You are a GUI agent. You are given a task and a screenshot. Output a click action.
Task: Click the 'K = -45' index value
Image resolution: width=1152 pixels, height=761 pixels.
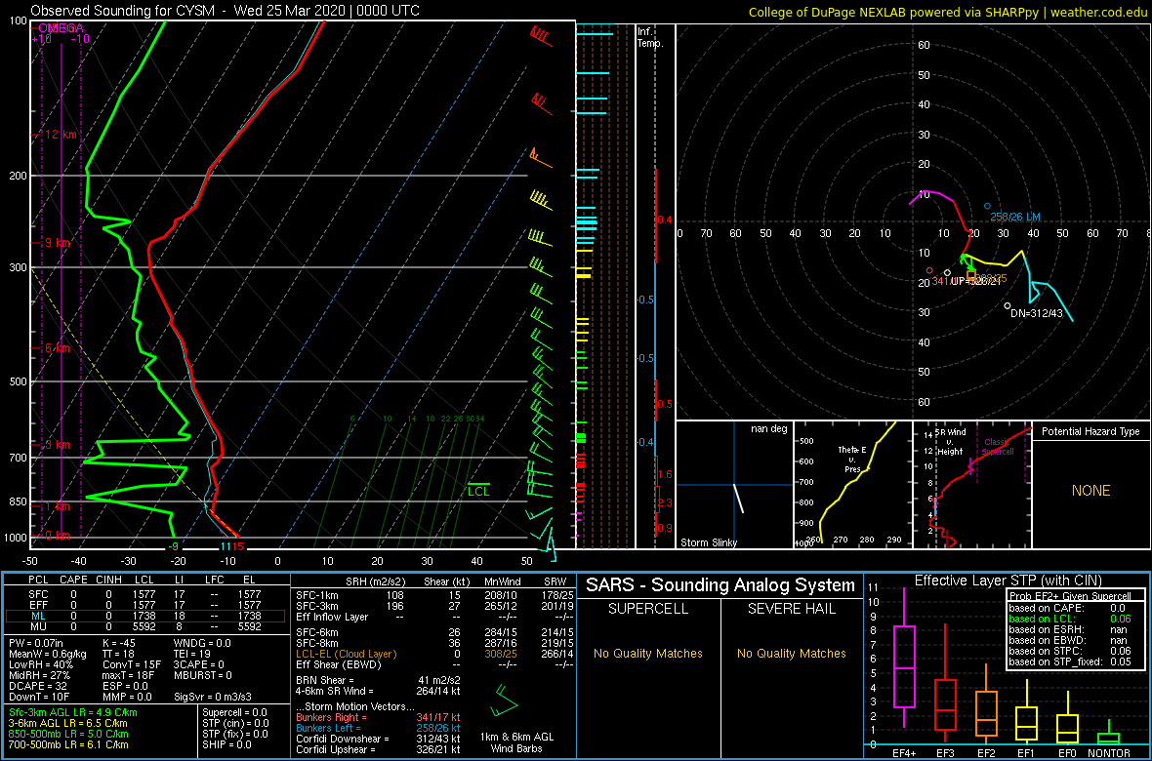click(122, 642)
